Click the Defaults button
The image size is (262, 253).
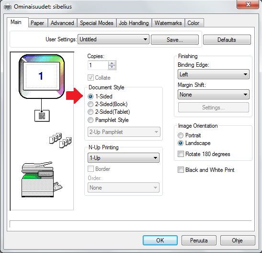[x=227, y=40]
